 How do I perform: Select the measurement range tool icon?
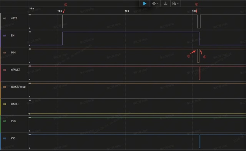(x=165, y=3)
